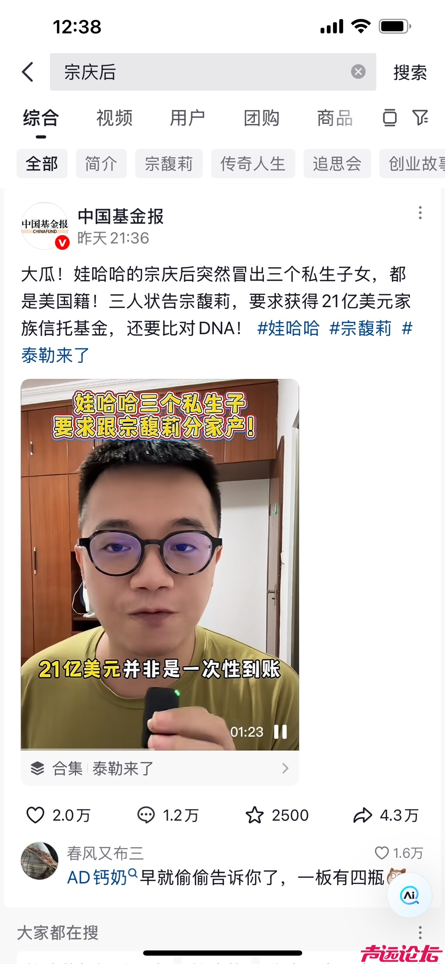Favorite the post with the star icon
Screen dimensions: 445x964
coord(254,815)
